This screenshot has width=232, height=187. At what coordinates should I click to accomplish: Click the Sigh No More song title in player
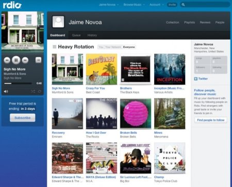pyautogui.click(x=14, y=69)
